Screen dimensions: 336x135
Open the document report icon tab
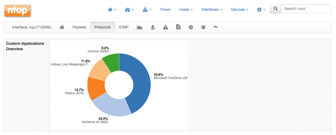pyautogui.click(x=178, y=27)
